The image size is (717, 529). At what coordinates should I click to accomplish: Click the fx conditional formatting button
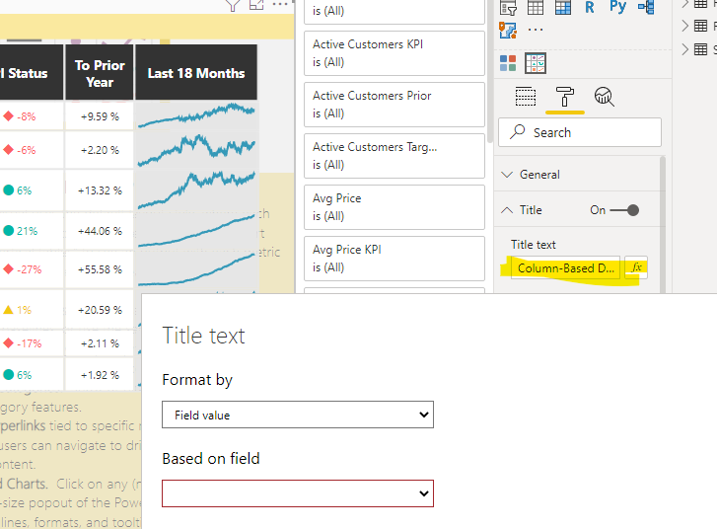point(636,267)
